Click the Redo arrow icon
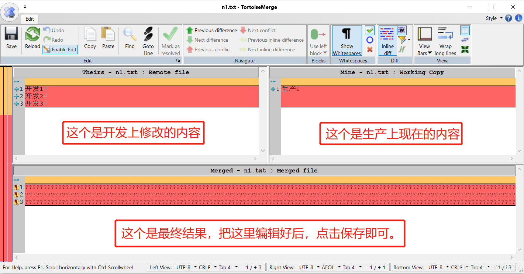The width and height of the screenshot is (524, 274). pos(46,40)
